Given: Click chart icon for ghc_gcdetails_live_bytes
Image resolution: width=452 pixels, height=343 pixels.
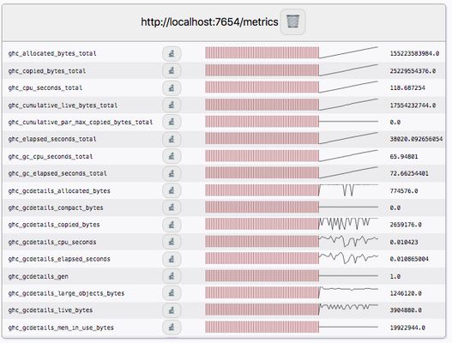Looking at the screenshot, I should (172, 310).
